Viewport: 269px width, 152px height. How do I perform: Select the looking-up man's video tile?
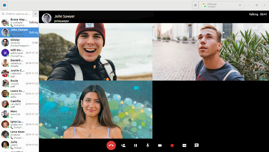tap(211, 52)
